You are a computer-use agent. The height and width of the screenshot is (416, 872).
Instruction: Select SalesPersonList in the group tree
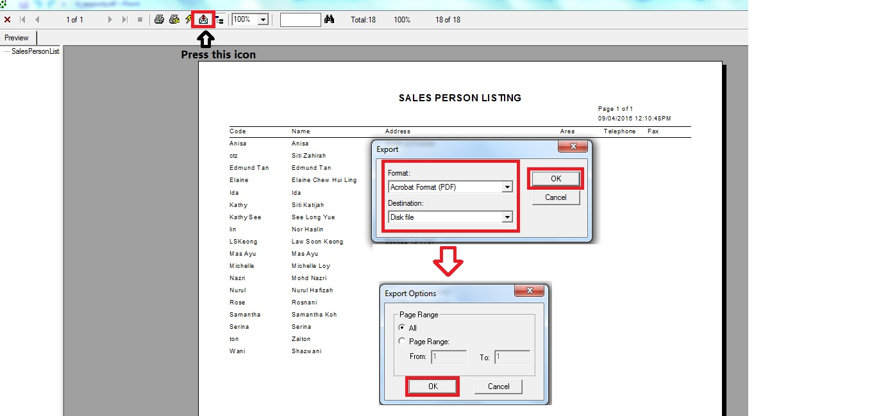tap(35, 51)
